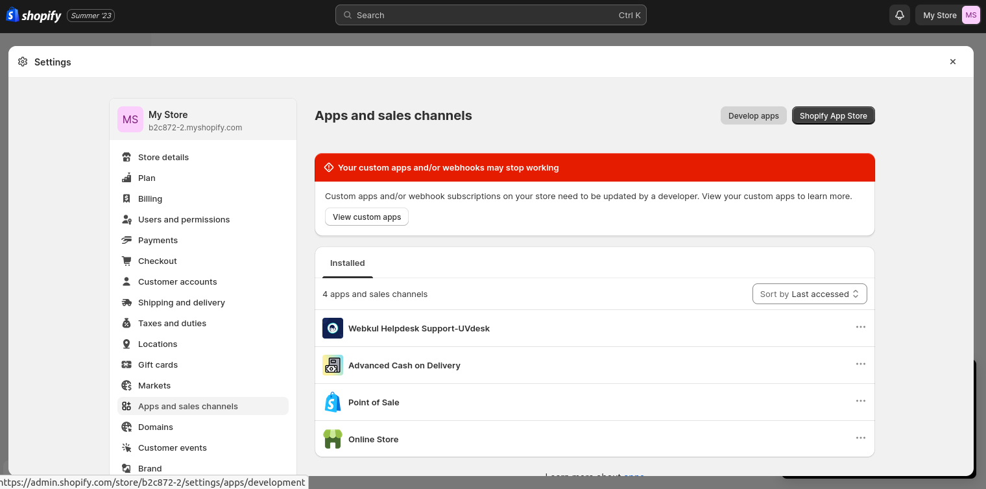Click the Domains globe icon
Viewport: 986px width, 489px height.
coord(126,427)
